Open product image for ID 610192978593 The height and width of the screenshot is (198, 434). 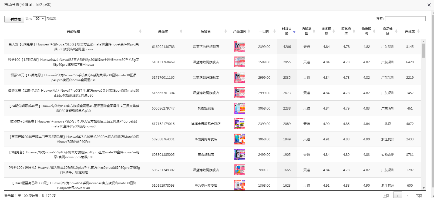240,185
